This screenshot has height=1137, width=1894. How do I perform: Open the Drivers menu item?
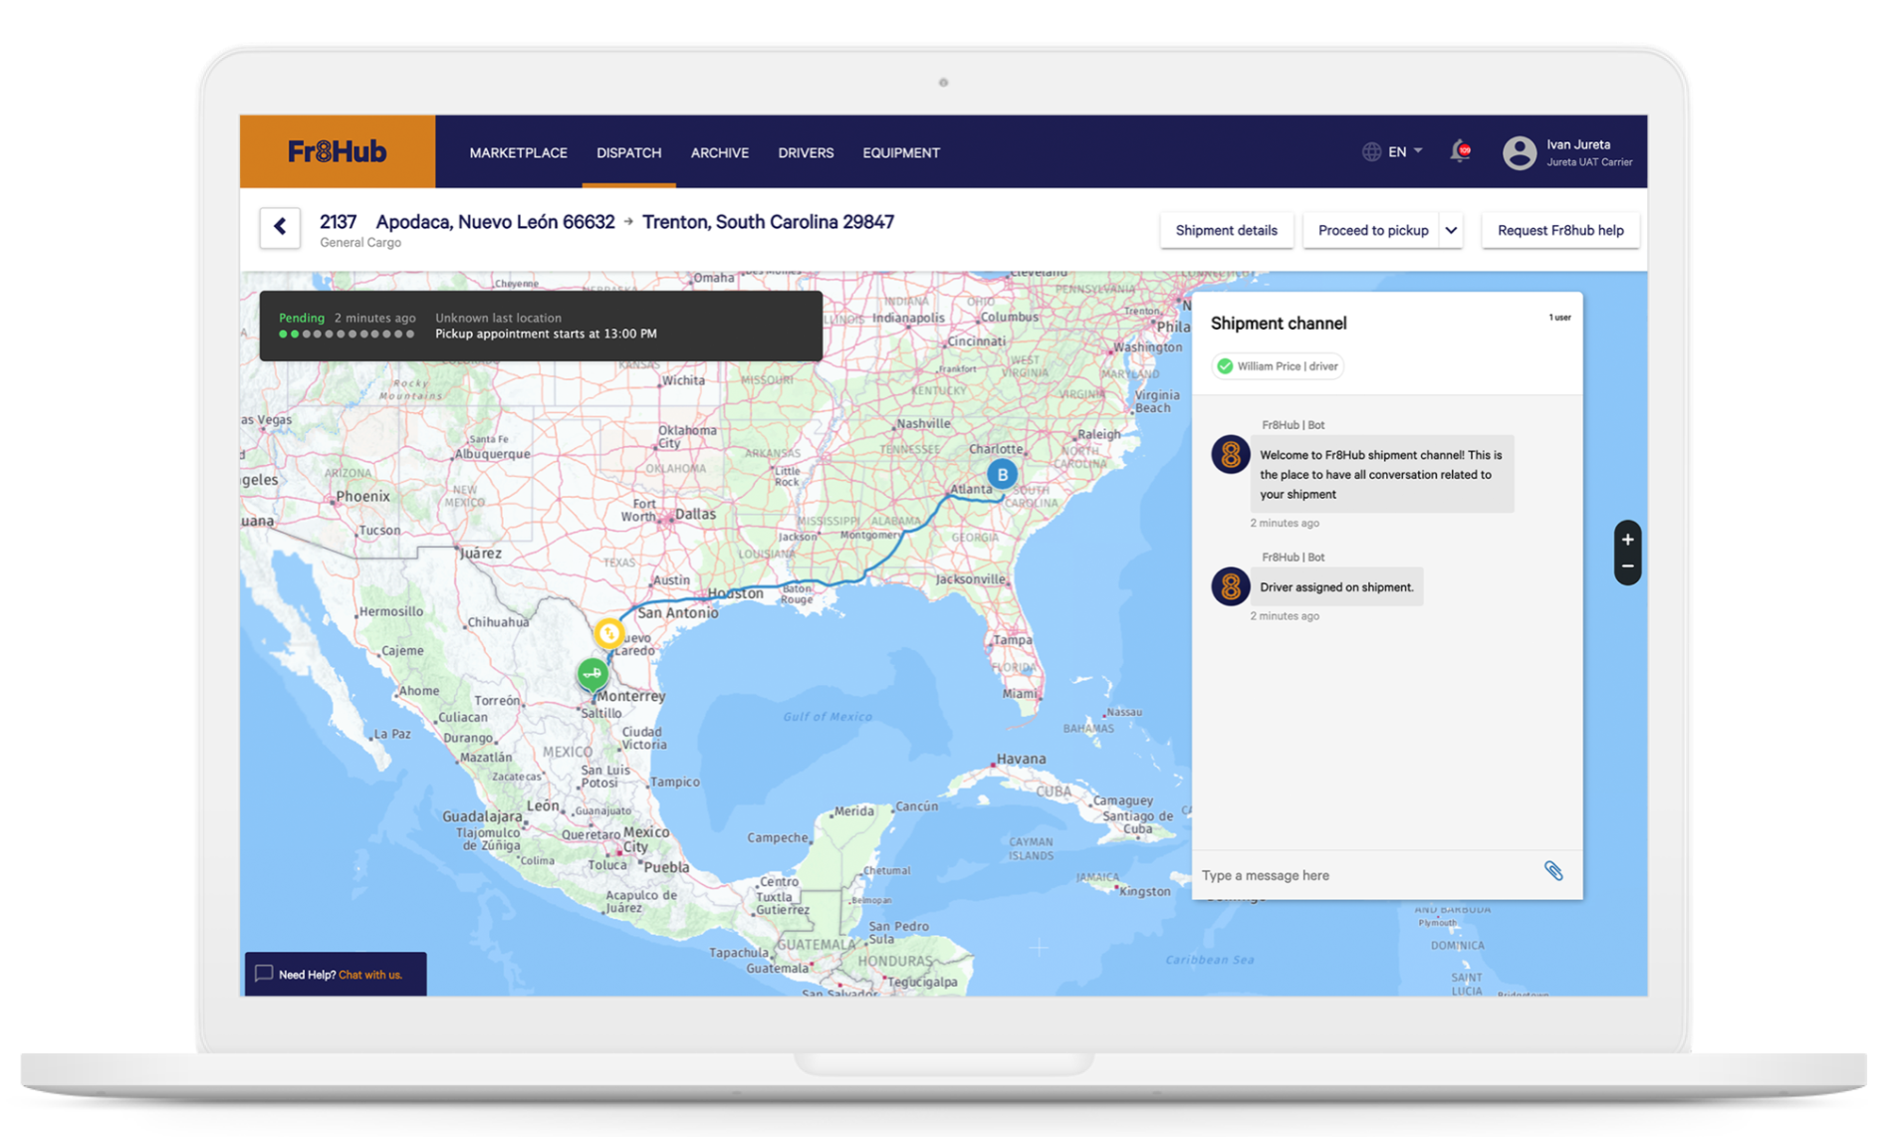[806, 152]
